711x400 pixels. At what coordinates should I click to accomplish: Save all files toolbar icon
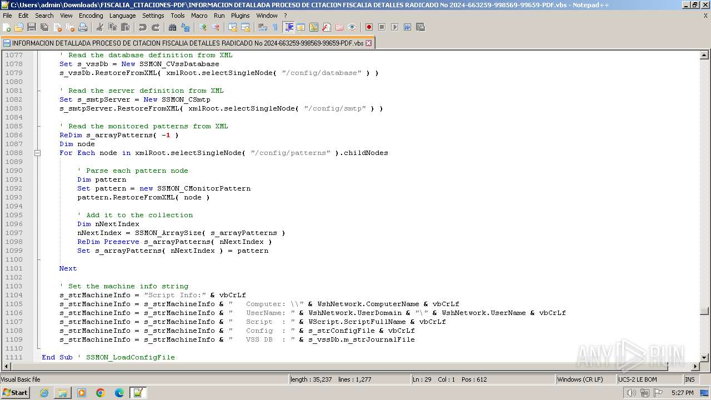tap(44, 27)
